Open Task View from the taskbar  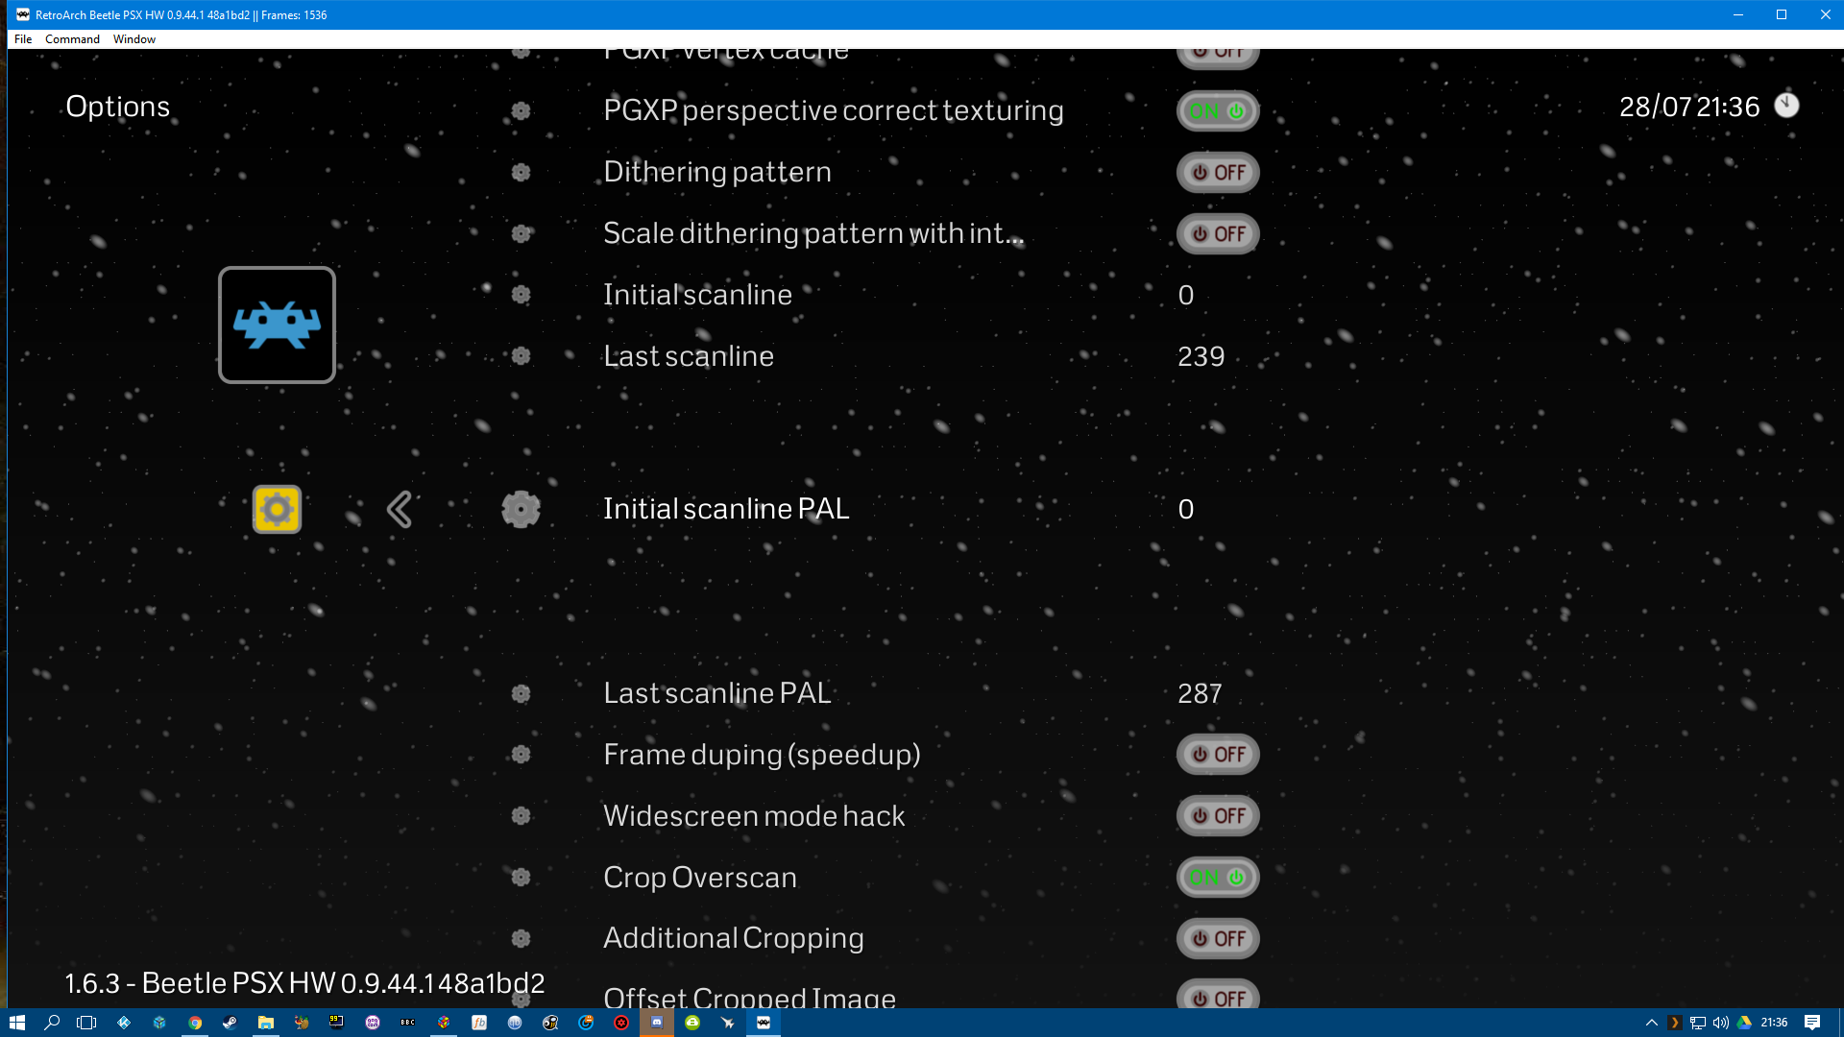[86, 1023]
